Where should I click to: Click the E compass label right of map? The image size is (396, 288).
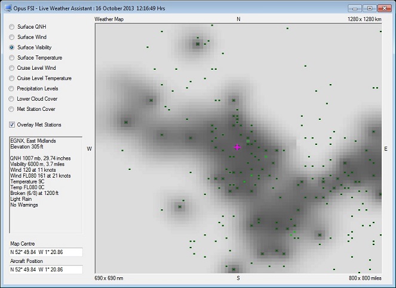click(x=385, y=148)
